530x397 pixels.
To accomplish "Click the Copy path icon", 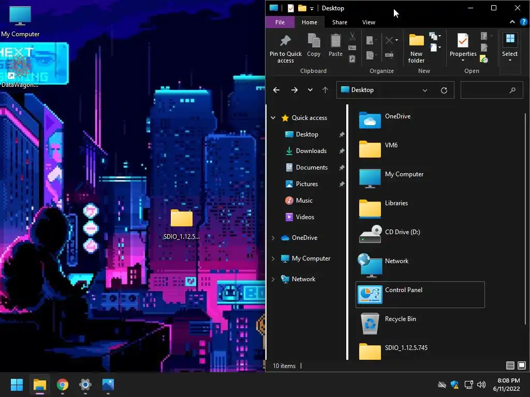I will pyautogui.click(x=352, y=48).
